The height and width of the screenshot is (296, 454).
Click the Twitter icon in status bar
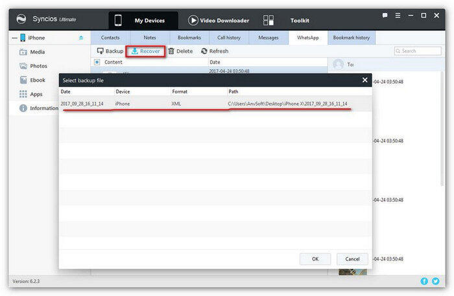pyautogui.click(x=436, y=281)
